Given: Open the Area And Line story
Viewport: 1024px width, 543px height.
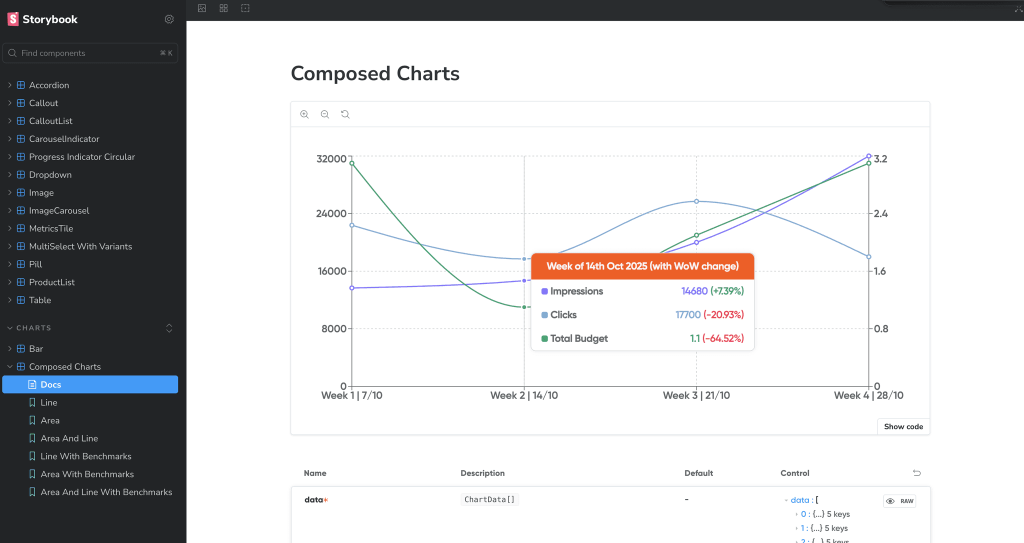Looking at the screenshot, I should pos(69,438).
